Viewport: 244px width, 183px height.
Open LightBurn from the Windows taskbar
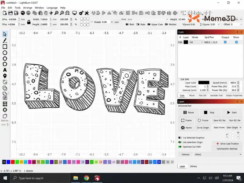(x=97, y=178)
